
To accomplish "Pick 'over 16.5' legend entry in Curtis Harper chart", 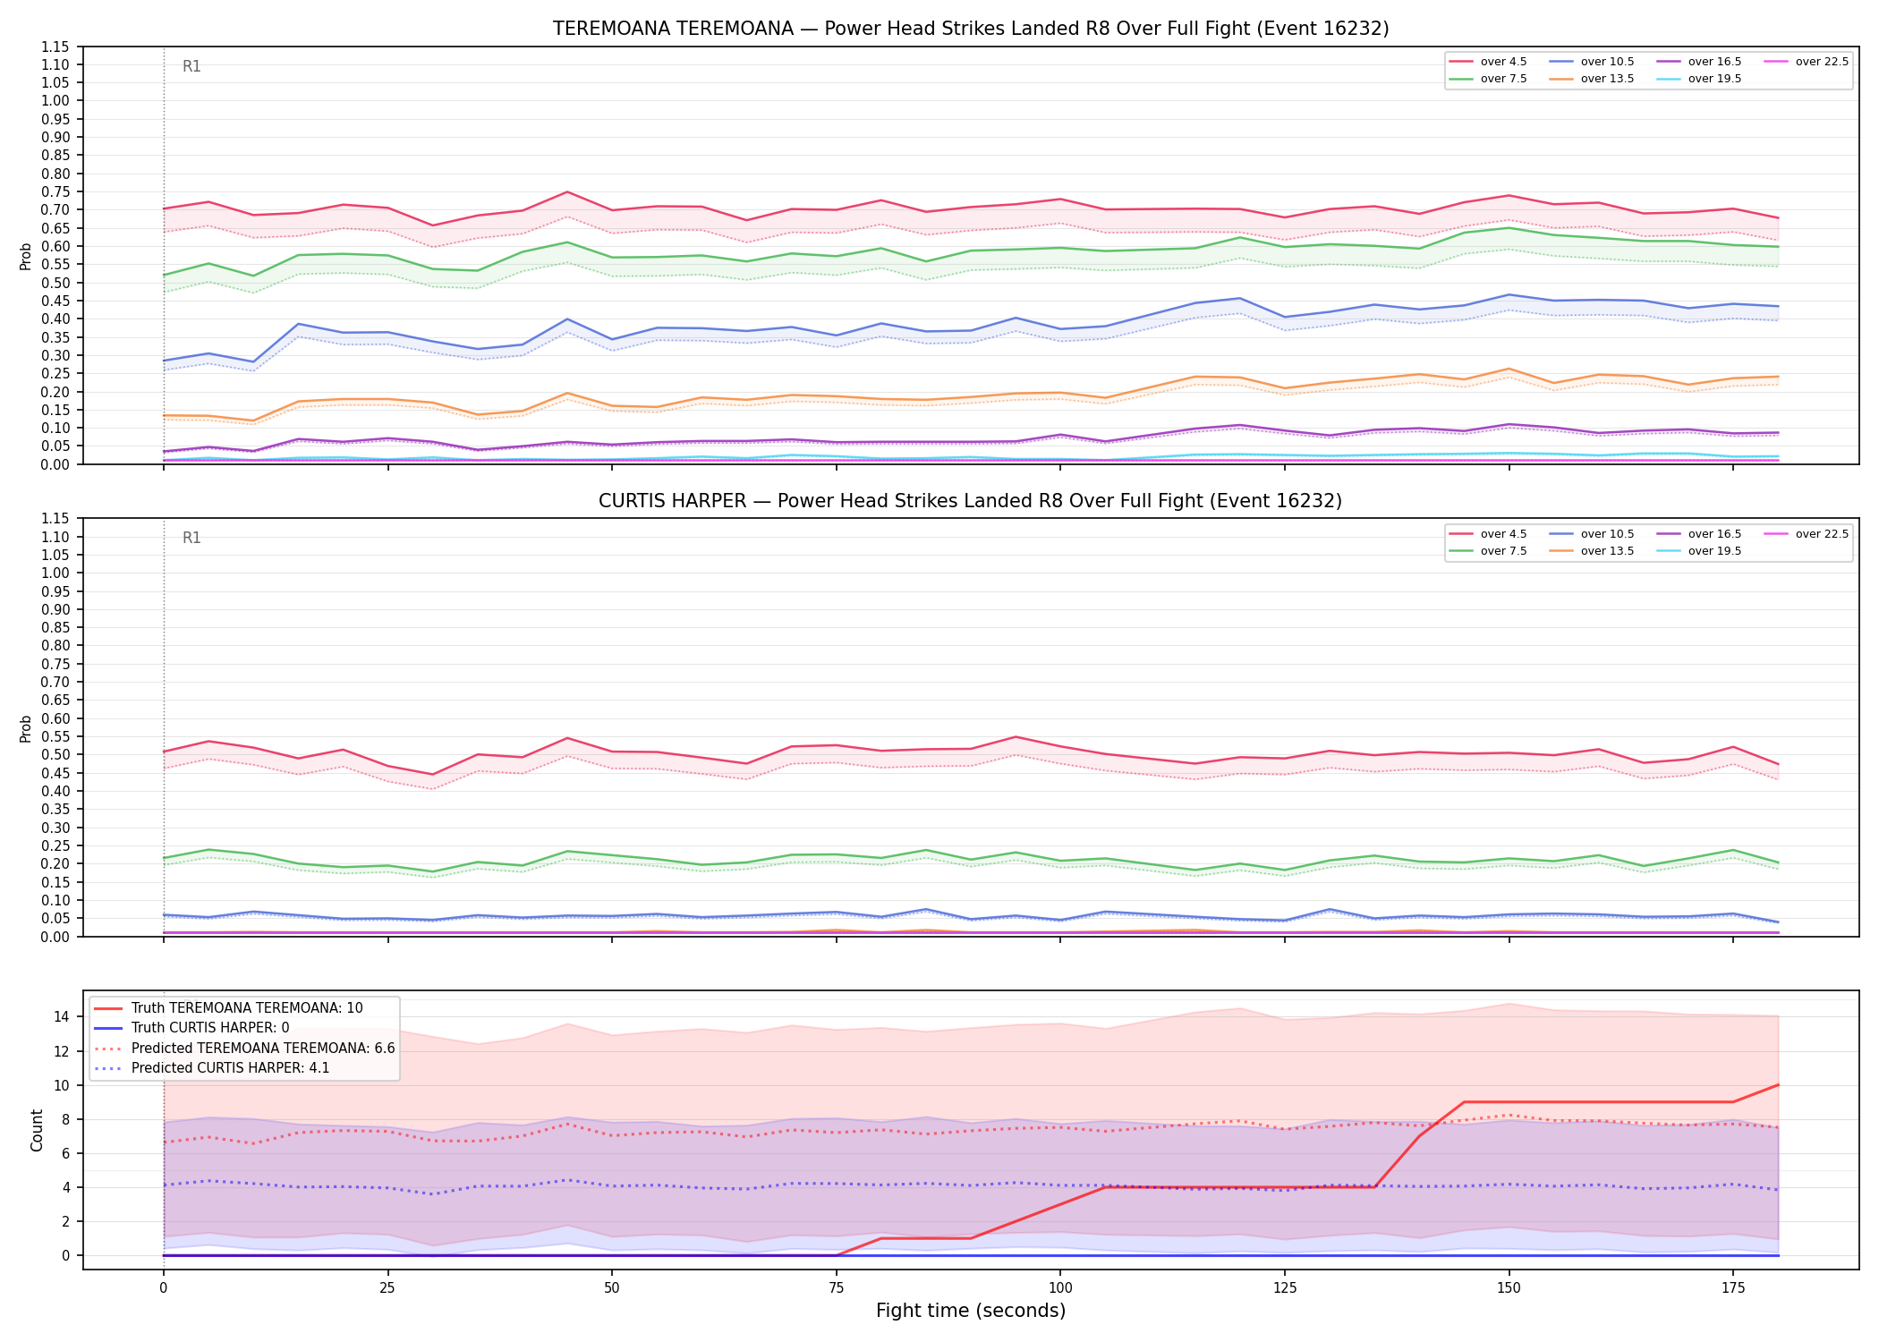I will [x=1699, y=534].
